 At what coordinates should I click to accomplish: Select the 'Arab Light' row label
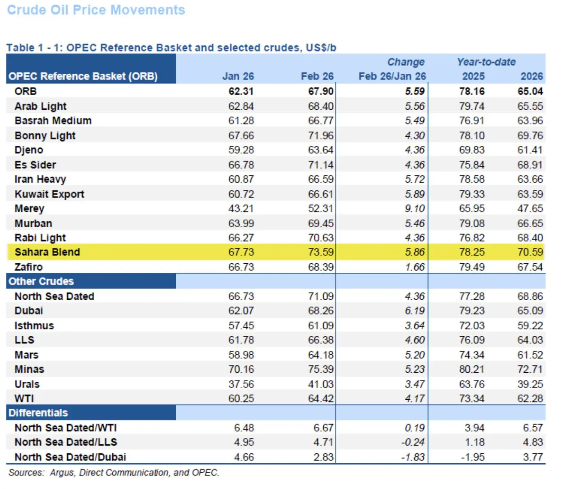pos(41,106)
